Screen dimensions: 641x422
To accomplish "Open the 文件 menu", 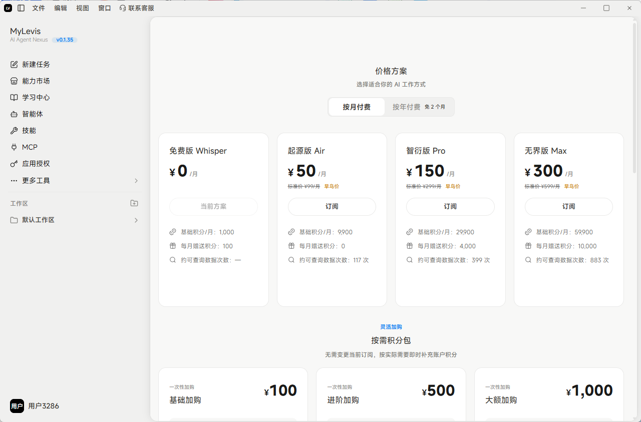I will point(39,8).
